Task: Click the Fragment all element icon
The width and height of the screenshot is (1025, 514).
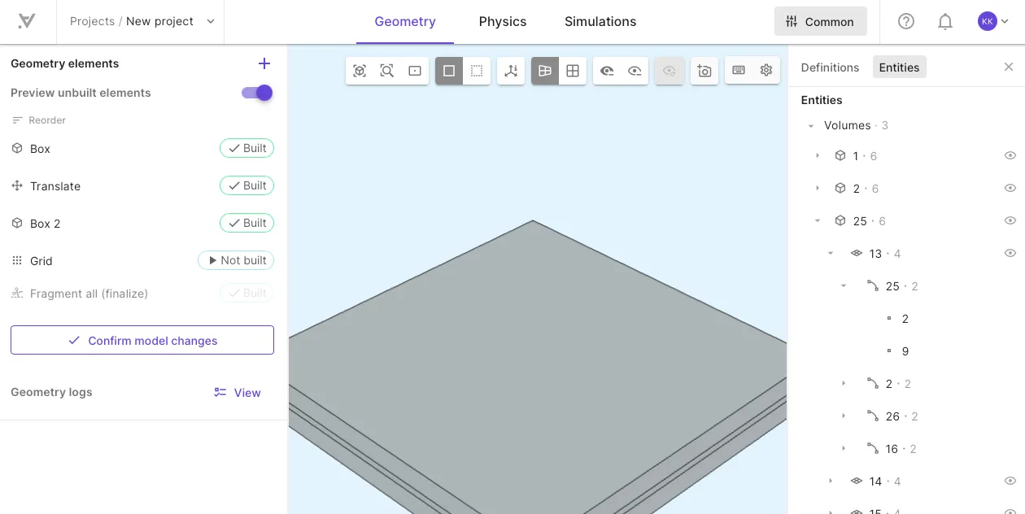Action: click(x=17, y=294)
